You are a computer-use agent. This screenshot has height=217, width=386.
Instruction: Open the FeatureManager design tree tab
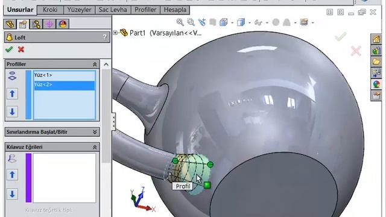point(10,24)
